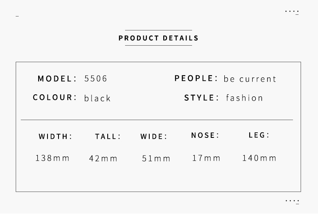Image resolution: width=318 pixels, height=222 pixels.
Task: Click the 42mm tall value
Action: pyautogui.click(x=103, y=158)
